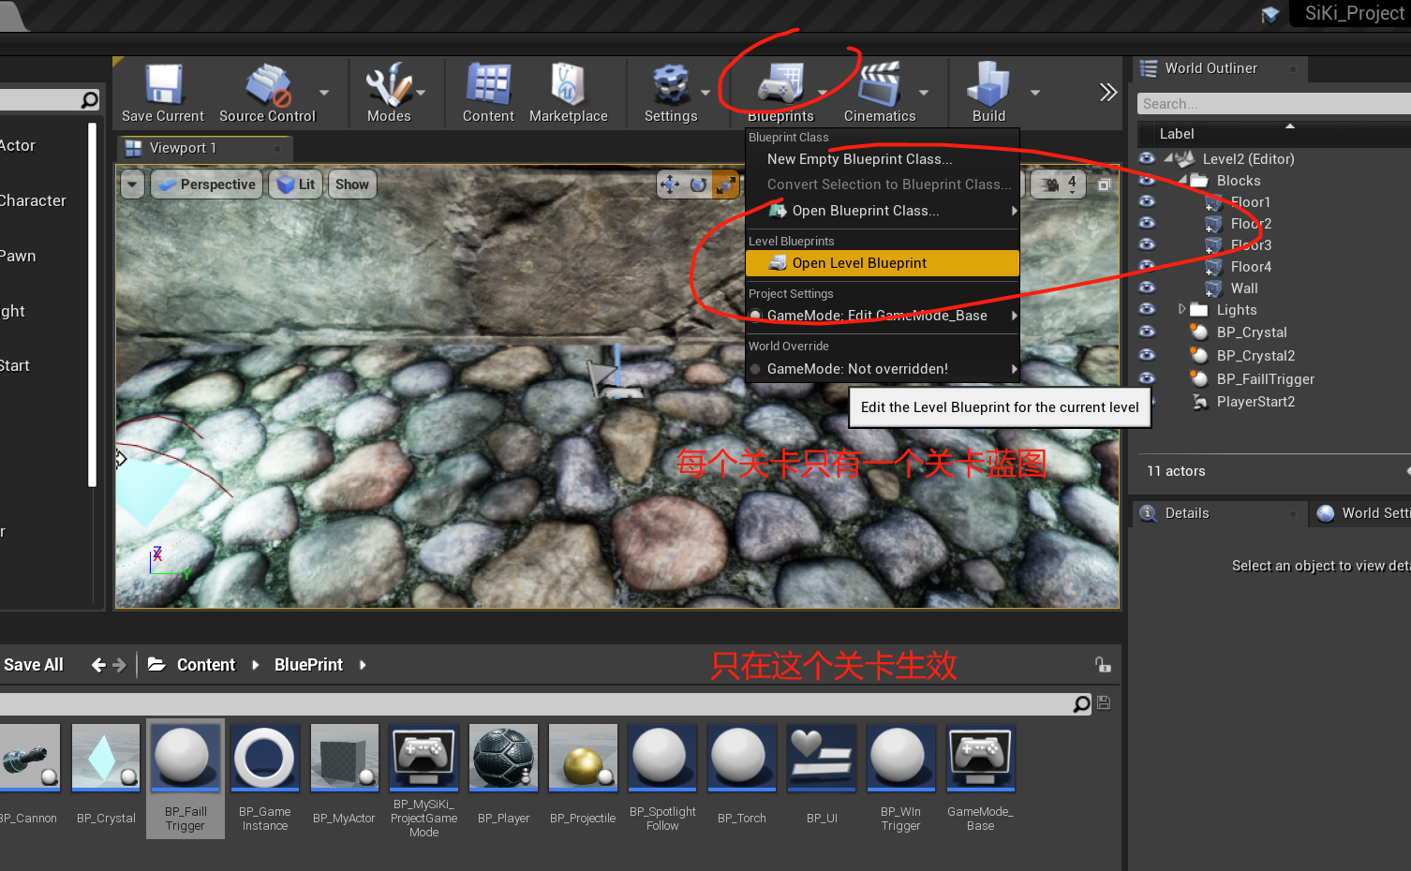
Task: Open the BP_Cannon asset thumbnail
Action: (29, 757)
